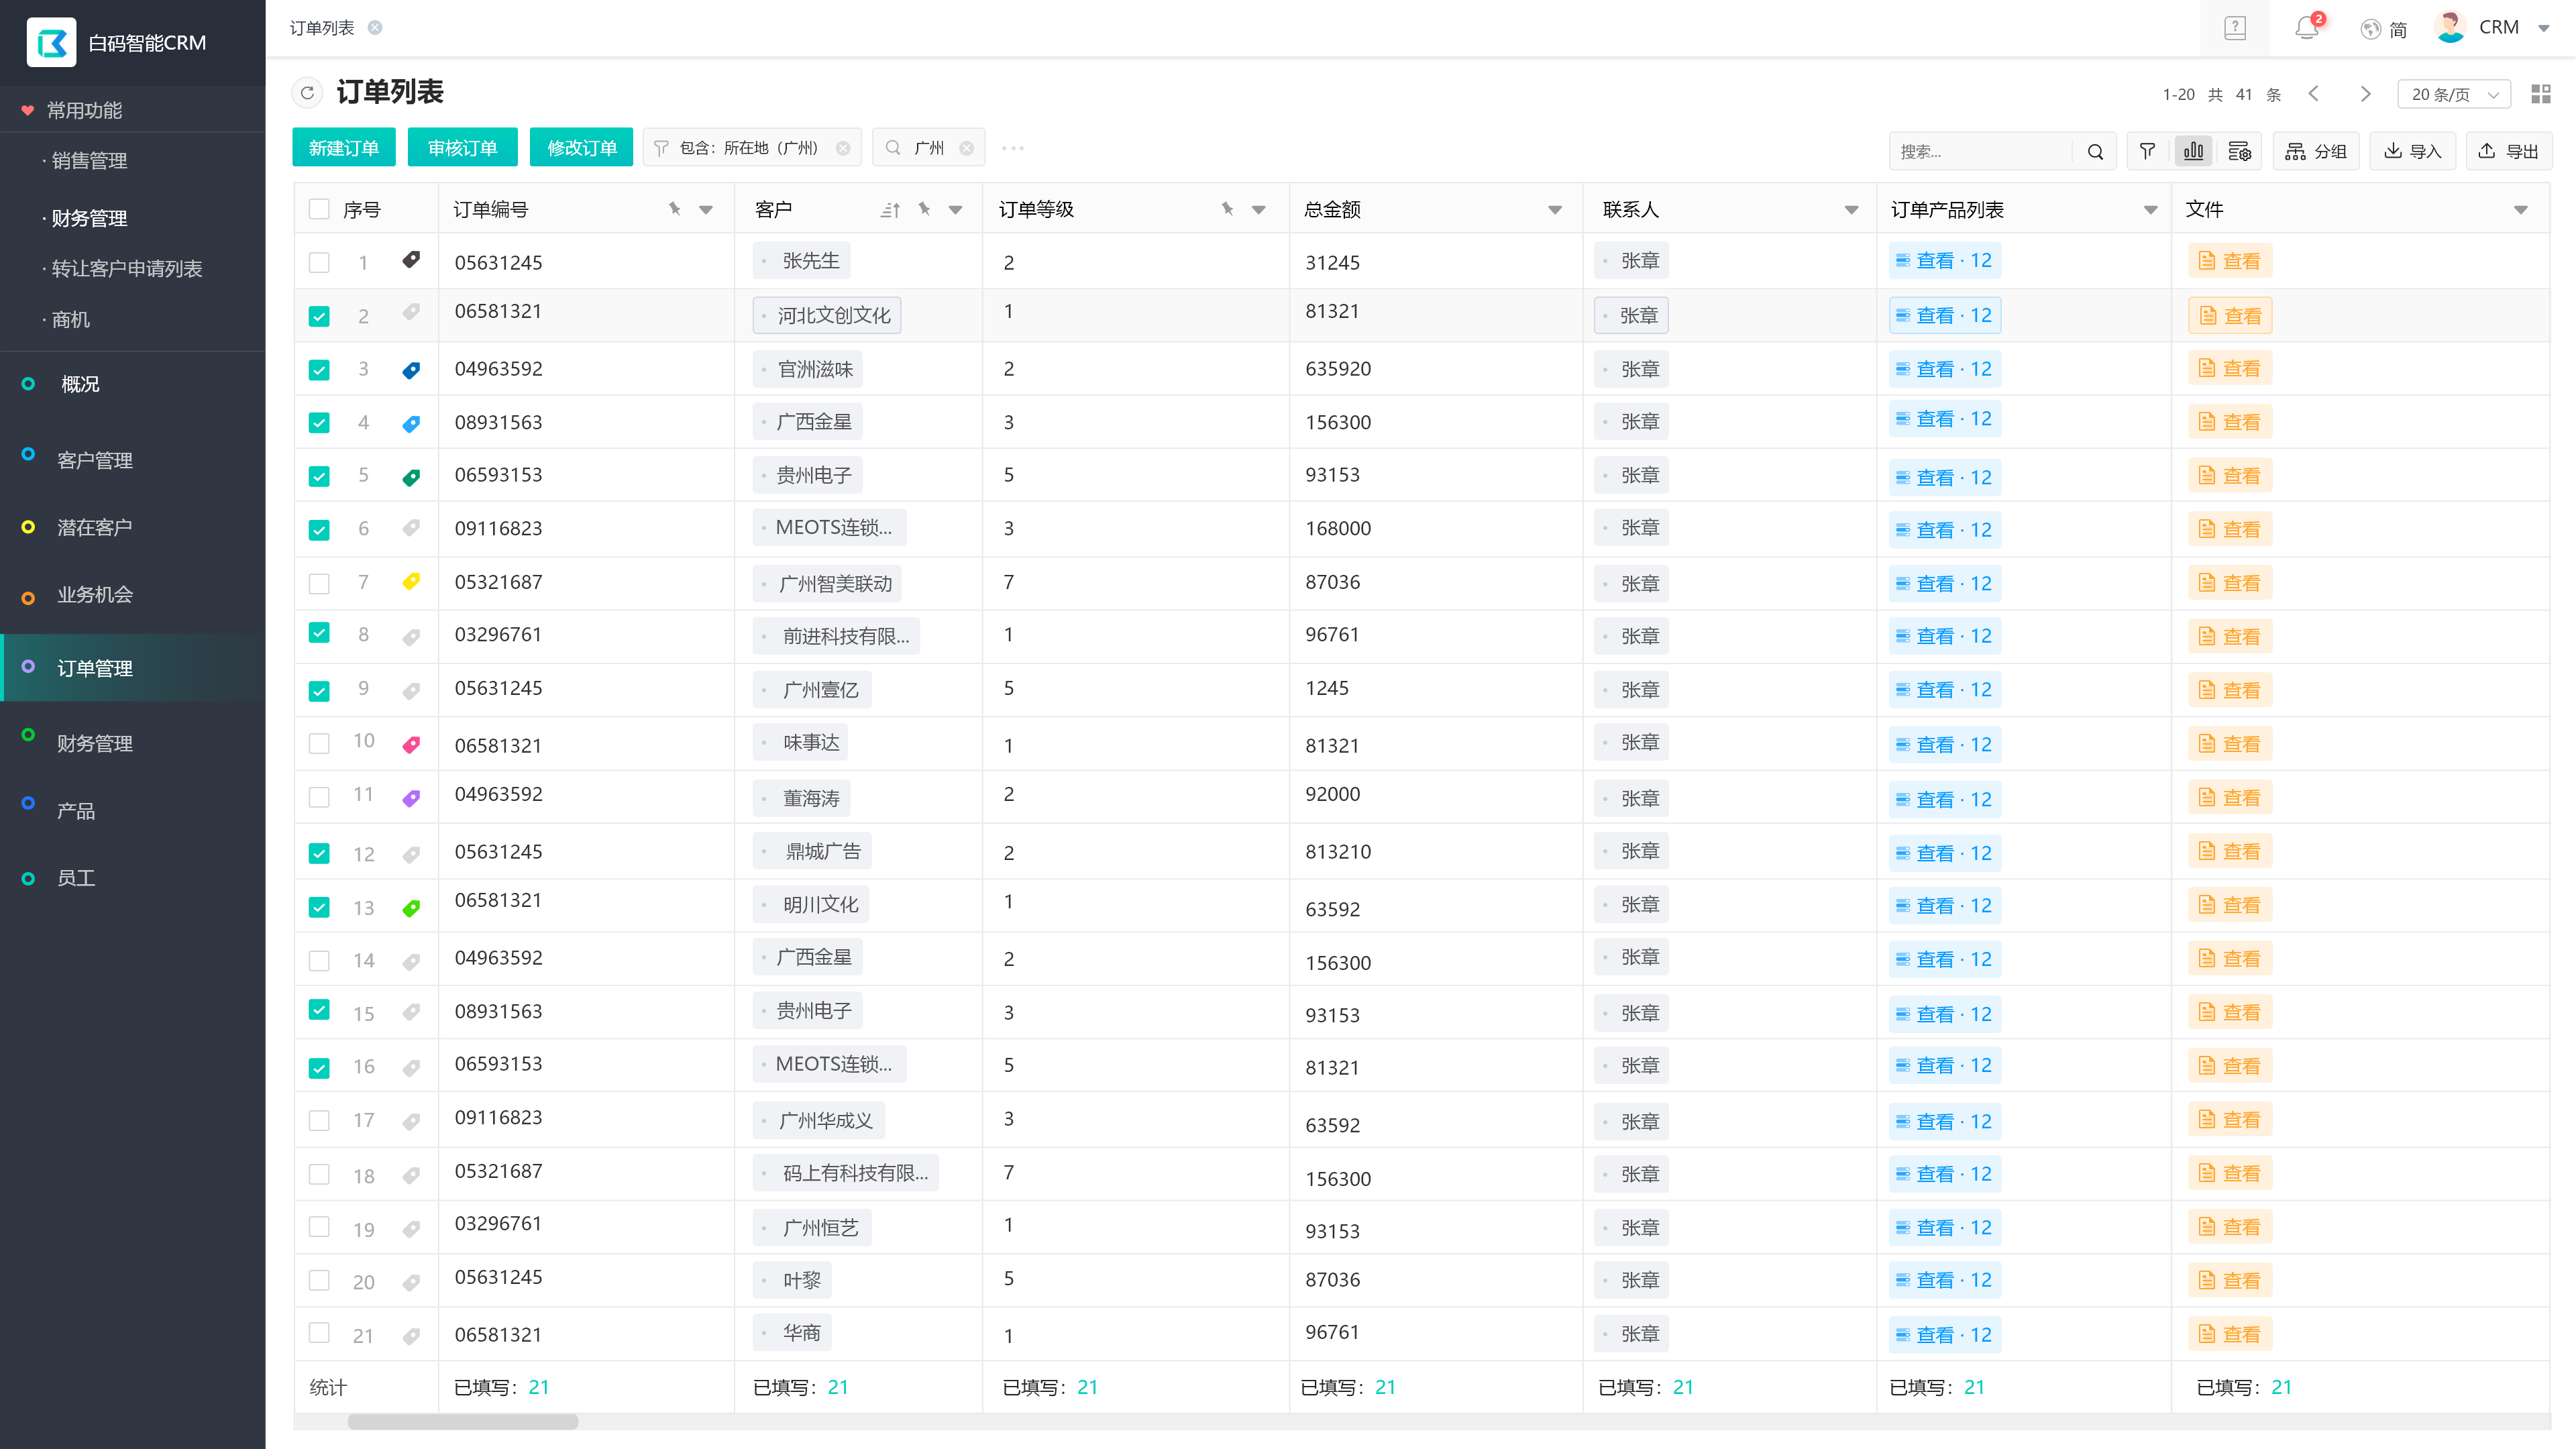Image resolution: width=2576 pixels, height=1449 pixels.
Task: Open the notification bell icon
Action: (x=2306, y=28)
